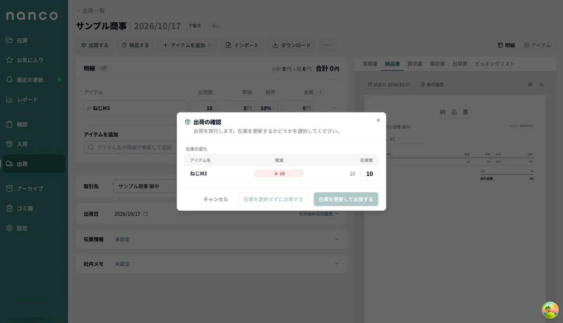Click キャンセル in the dialog
This screenshot has width=563, height=323.
pos(215,199)
